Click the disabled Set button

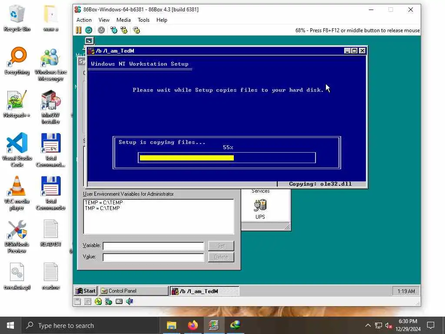[221, 246]
